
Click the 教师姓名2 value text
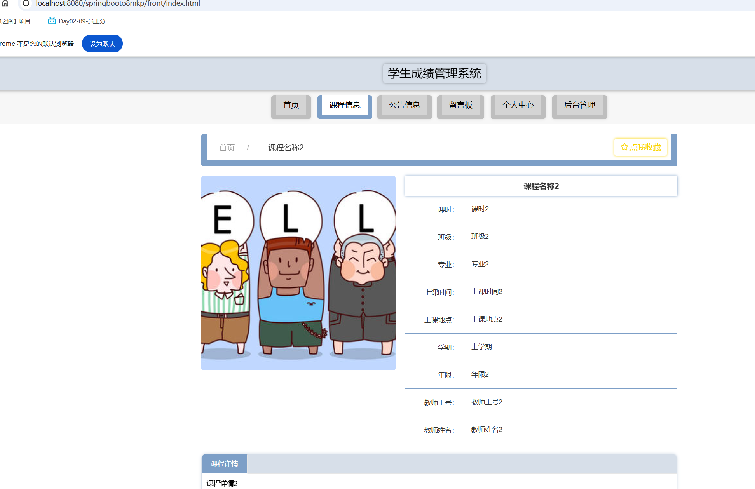click(486, 430)
